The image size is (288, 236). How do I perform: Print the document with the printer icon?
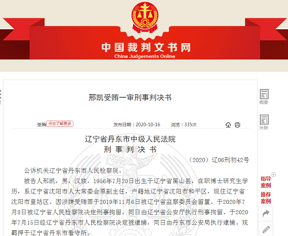(x=237, y=125)
